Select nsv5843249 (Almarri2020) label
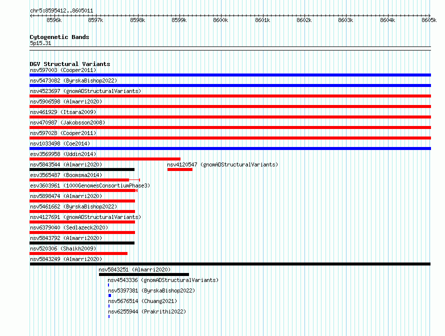This screenshot has height=336, width=445. click(x=66, y=259)
